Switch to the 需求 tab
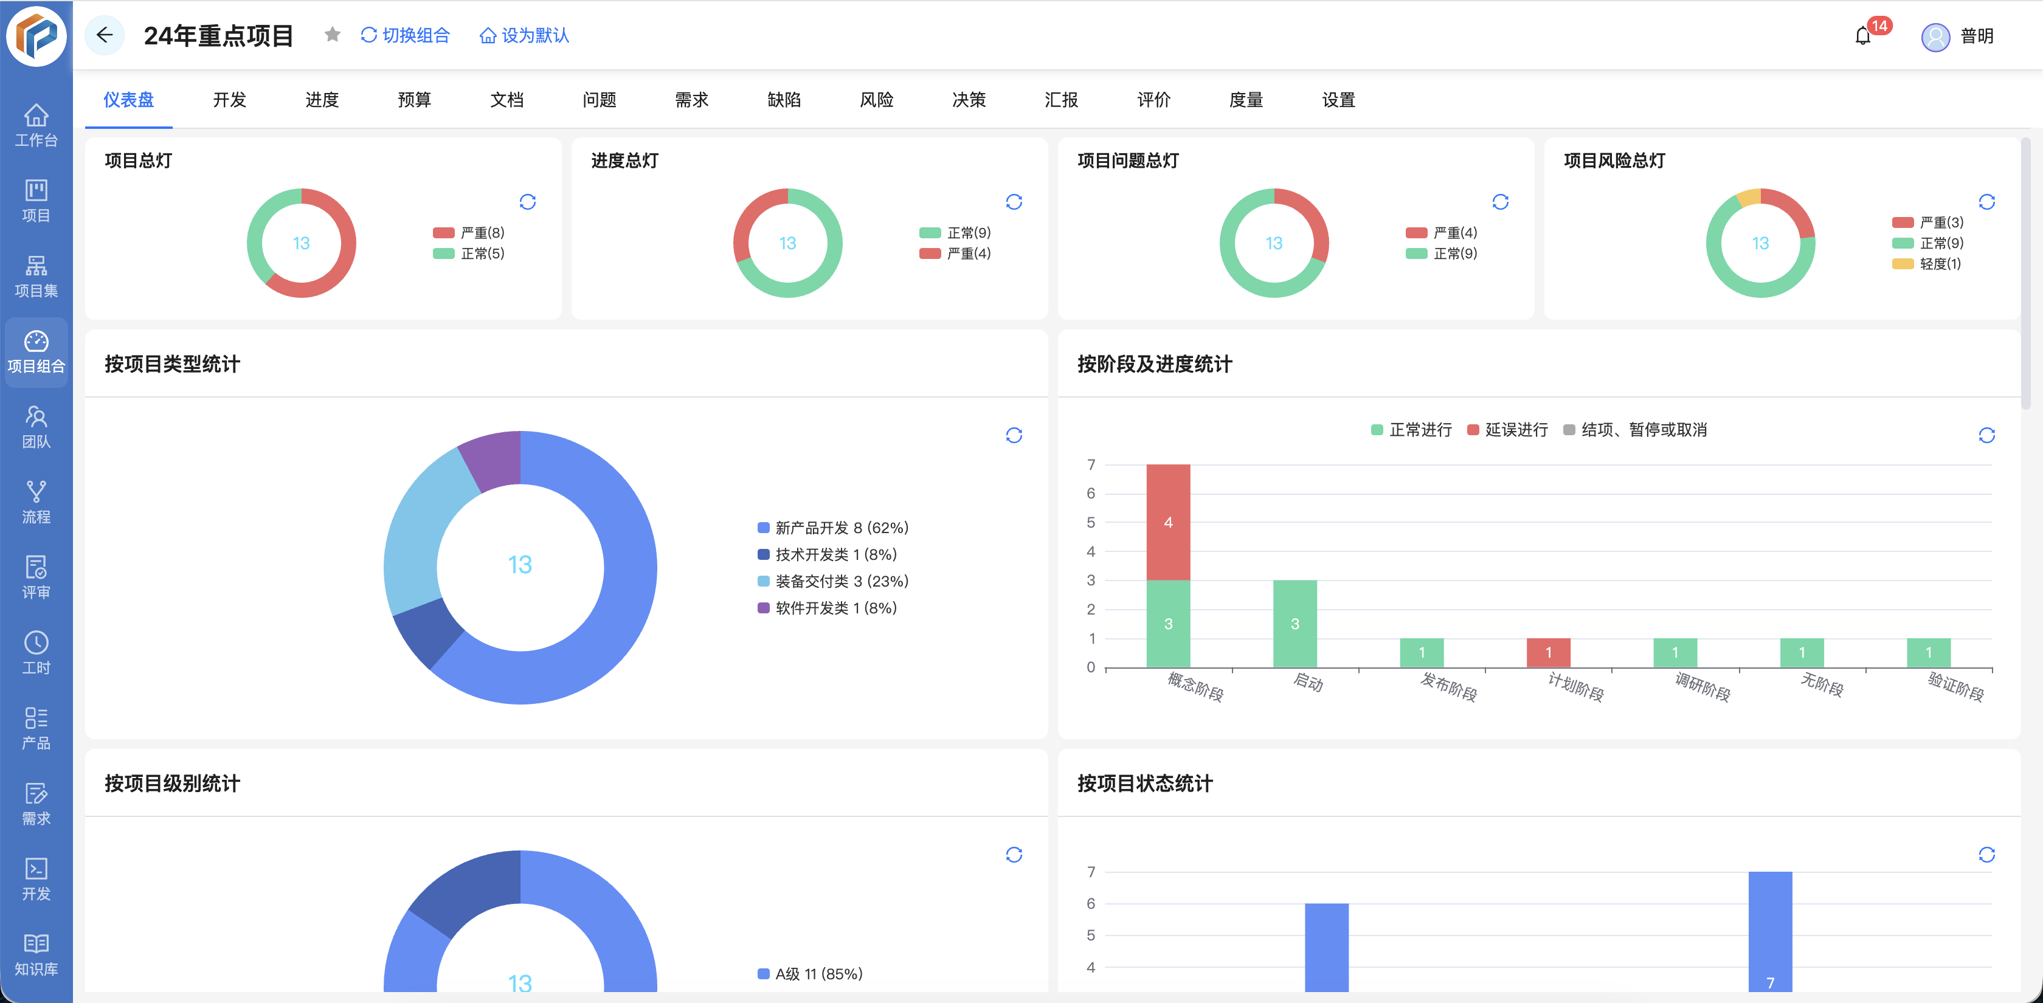This screenshot has height=1003, width=2043. coord(691,100)
